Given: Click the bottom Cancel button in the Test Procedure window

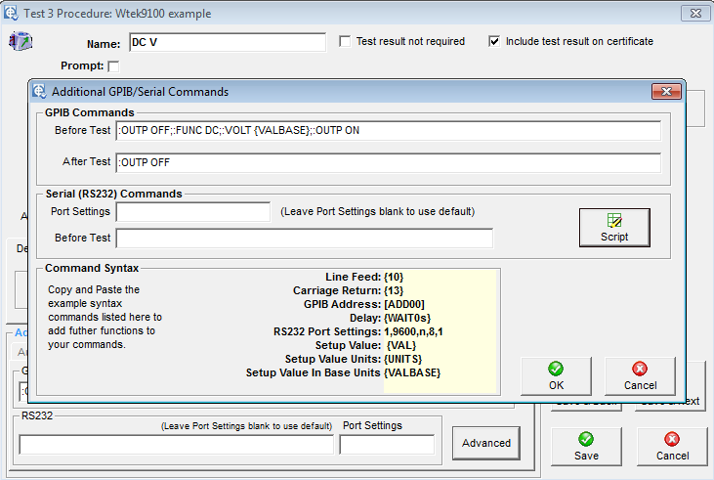Looking at the screenshot, I should (x=672, y=446).
